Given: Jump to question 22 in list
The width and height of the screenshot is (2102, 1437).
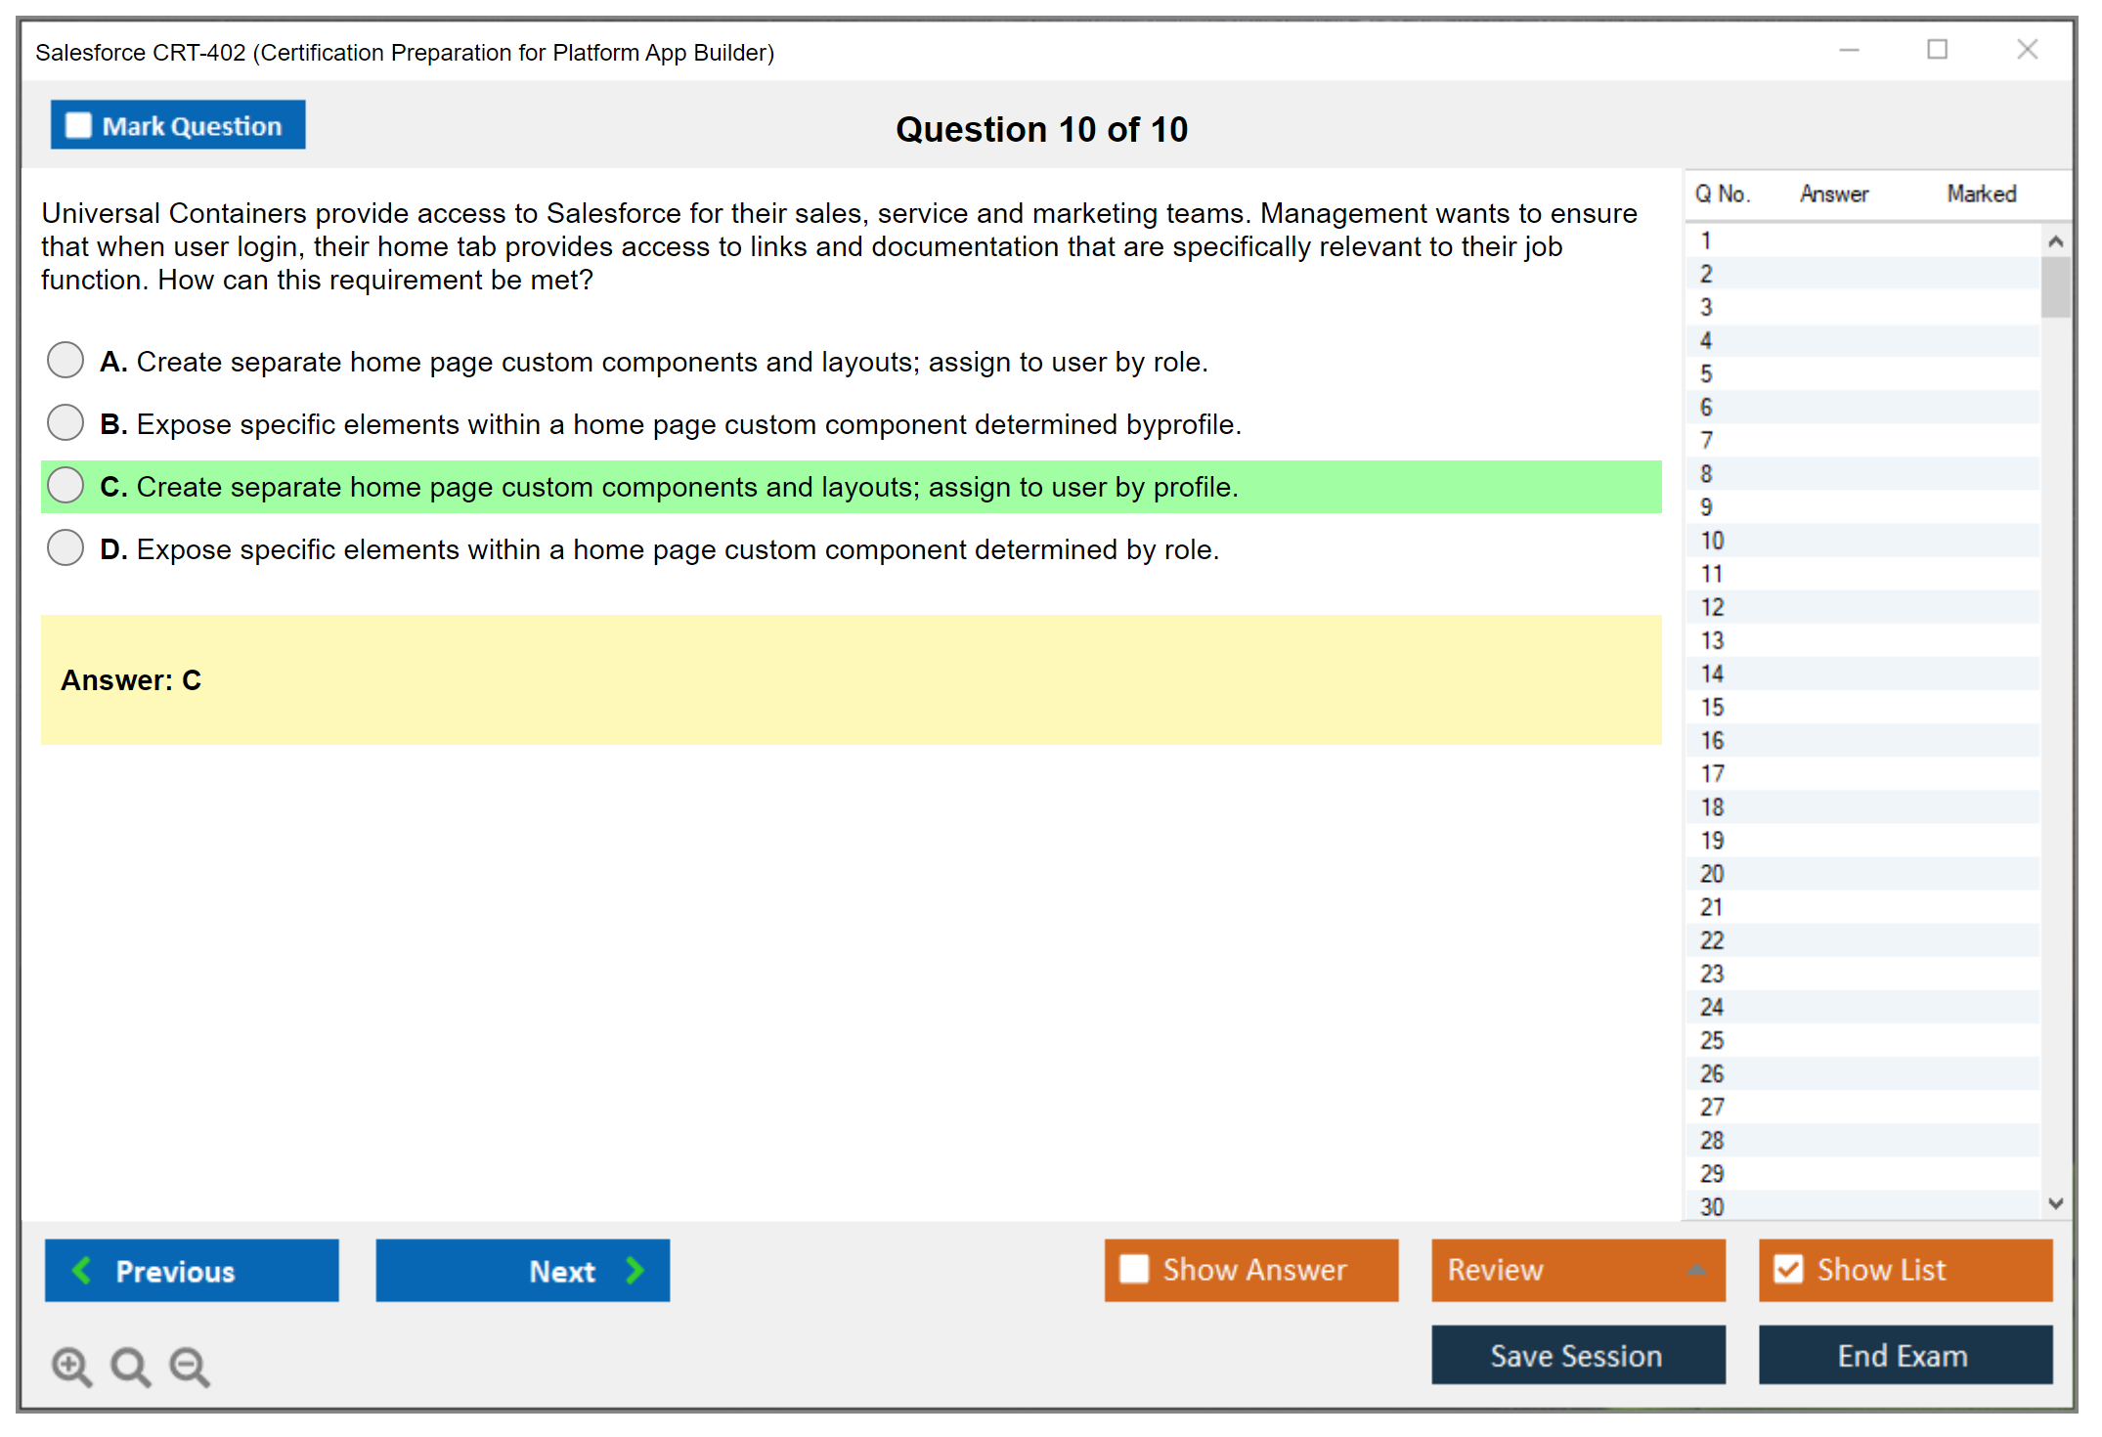Looking at the screenshot, I should coord(1712,940).
